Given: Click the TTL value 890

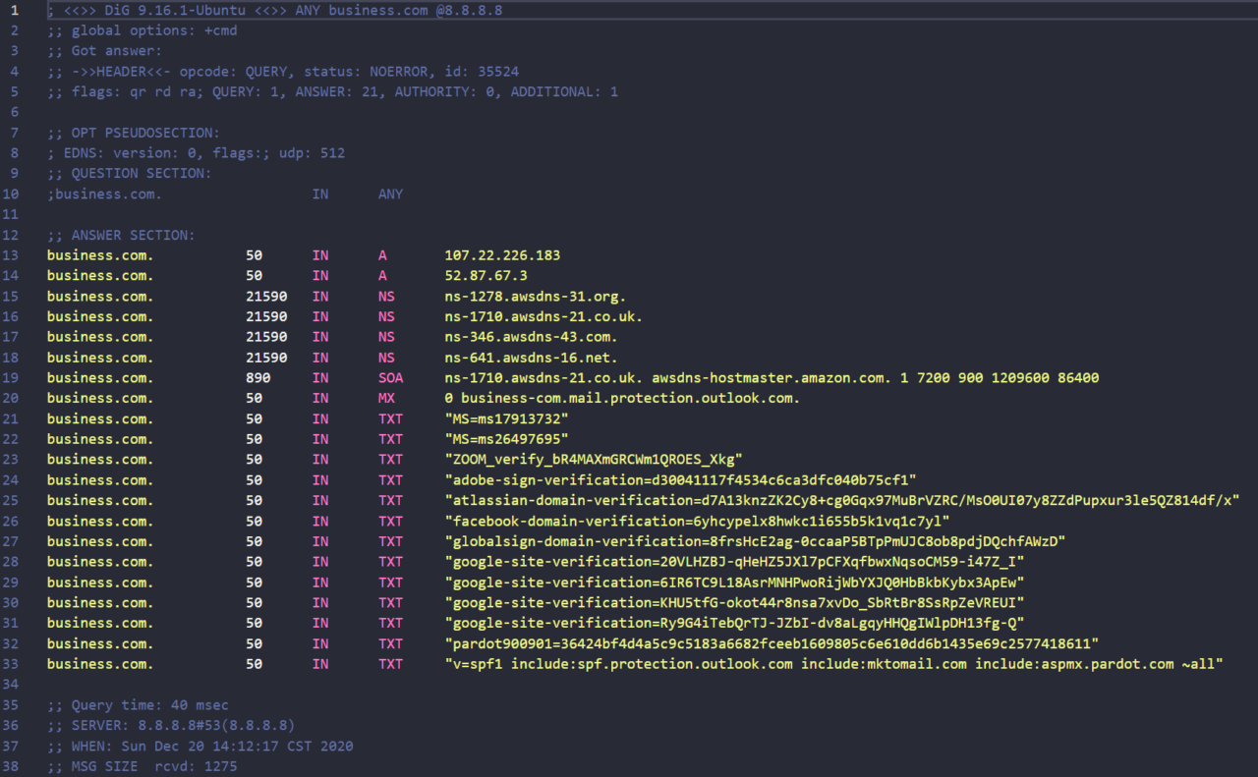Looking at the screenshot, I should click(x=257, y=378).
